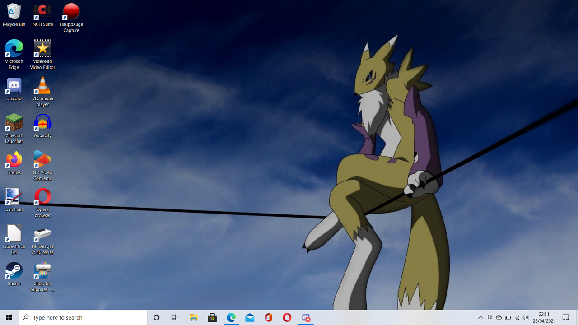Select the Shop for Supplies shortcut
This screenshot has width=578, height=325.
click(x=42, y=277)
